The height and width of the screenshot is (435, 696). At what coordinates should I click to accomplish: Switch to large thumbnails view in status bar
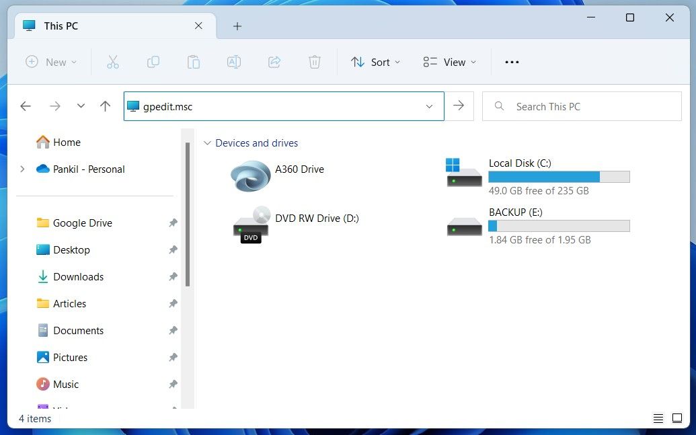(x=676, y=418)
